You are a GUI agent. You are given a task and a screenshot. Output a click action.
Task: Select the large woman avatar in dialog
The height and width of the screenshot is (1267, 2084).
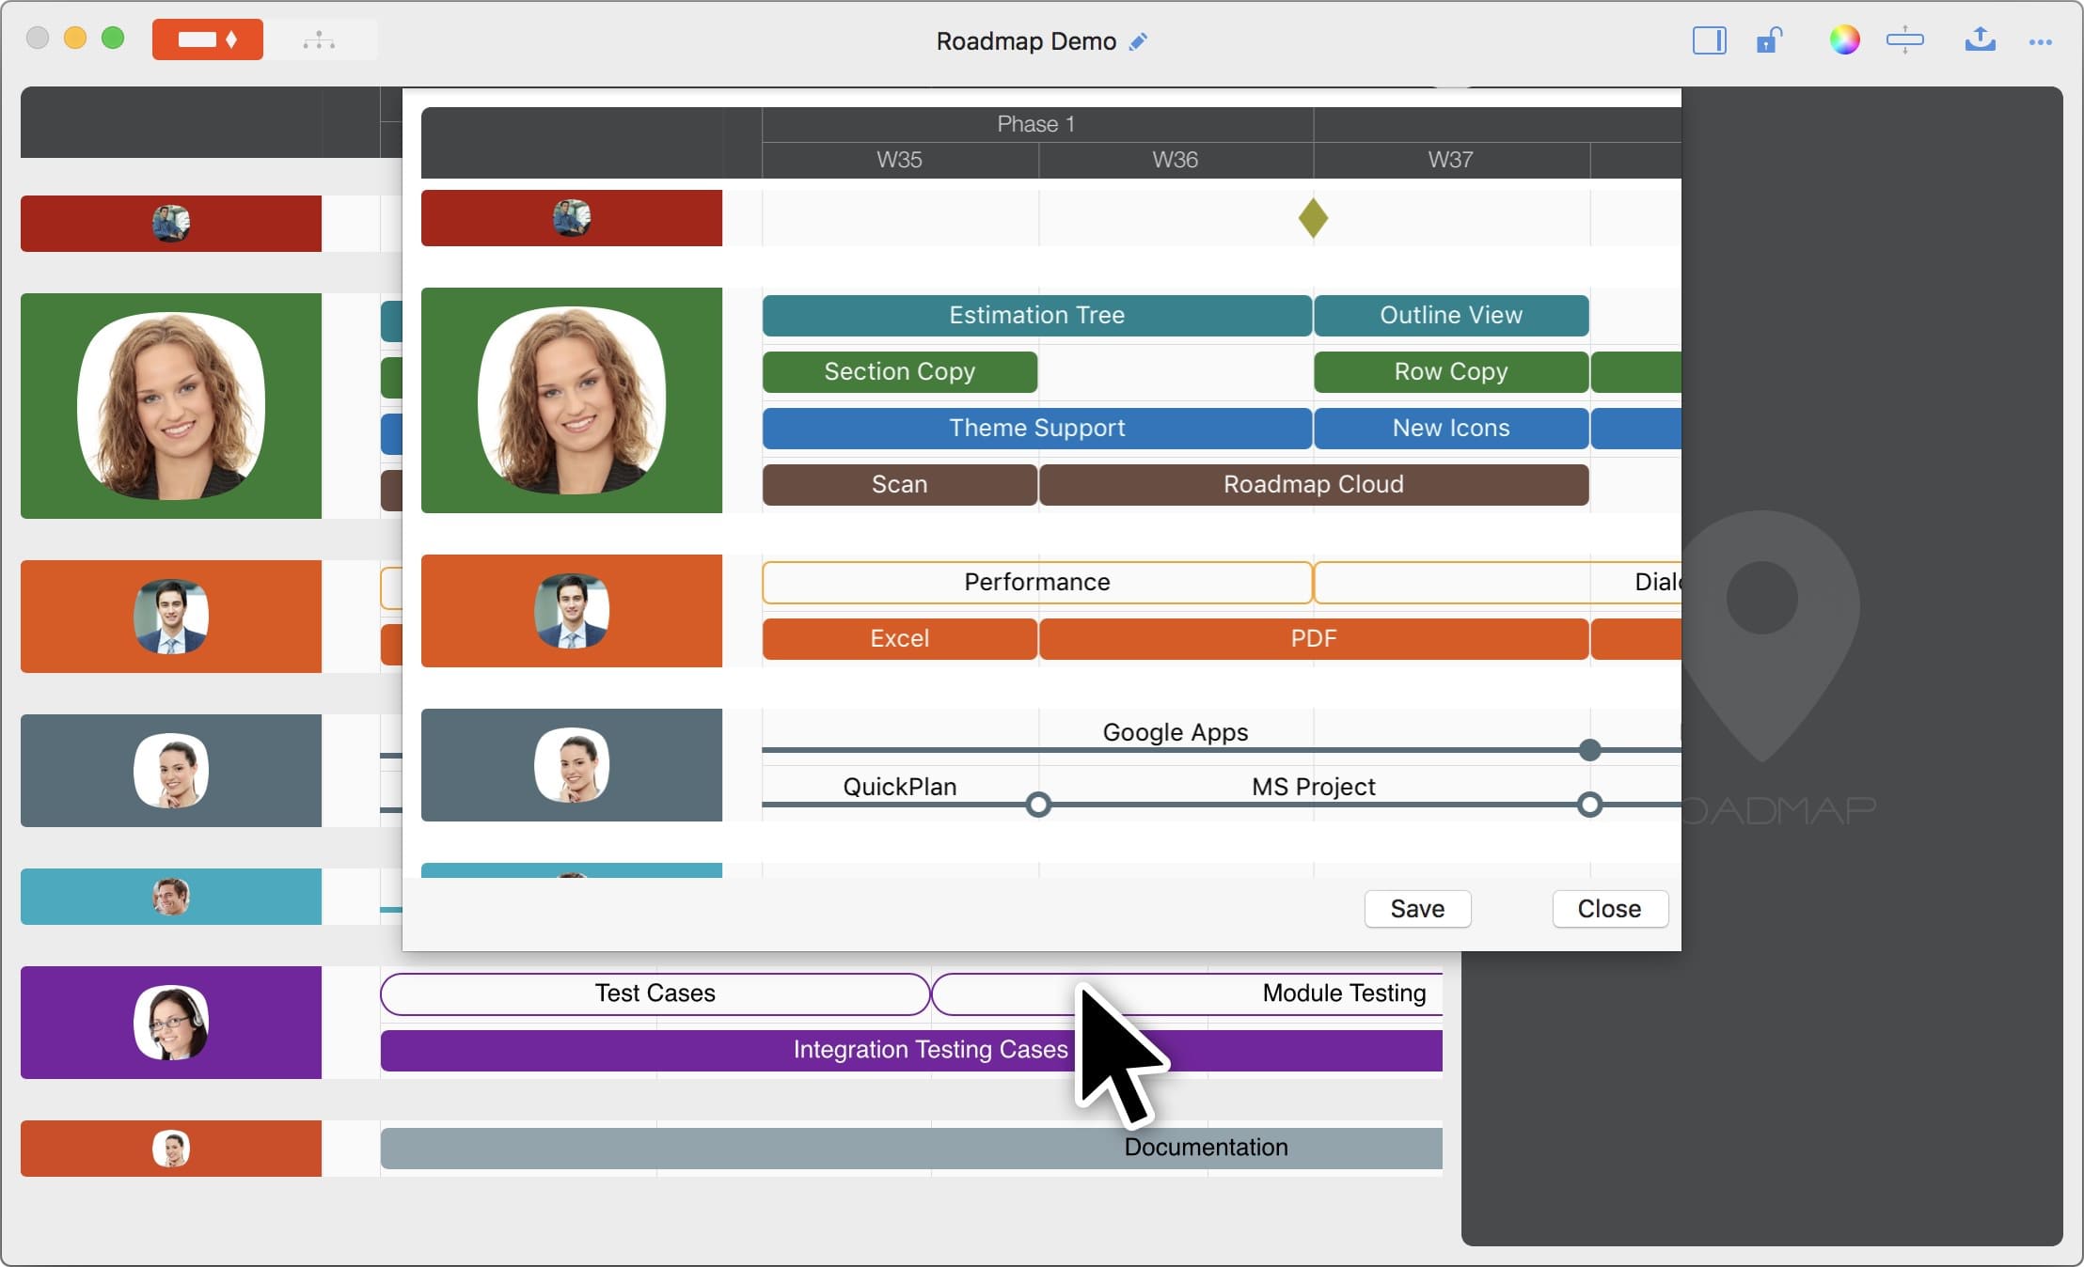click(x=572, y=400)
